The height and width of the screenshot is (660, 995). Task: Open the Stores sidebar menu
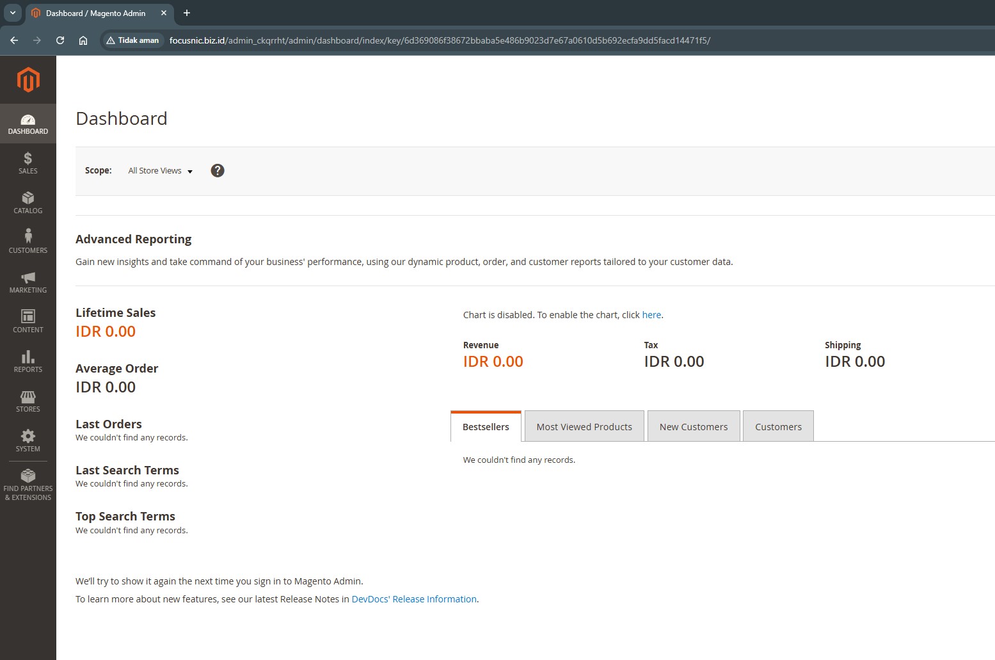point(28,401)
